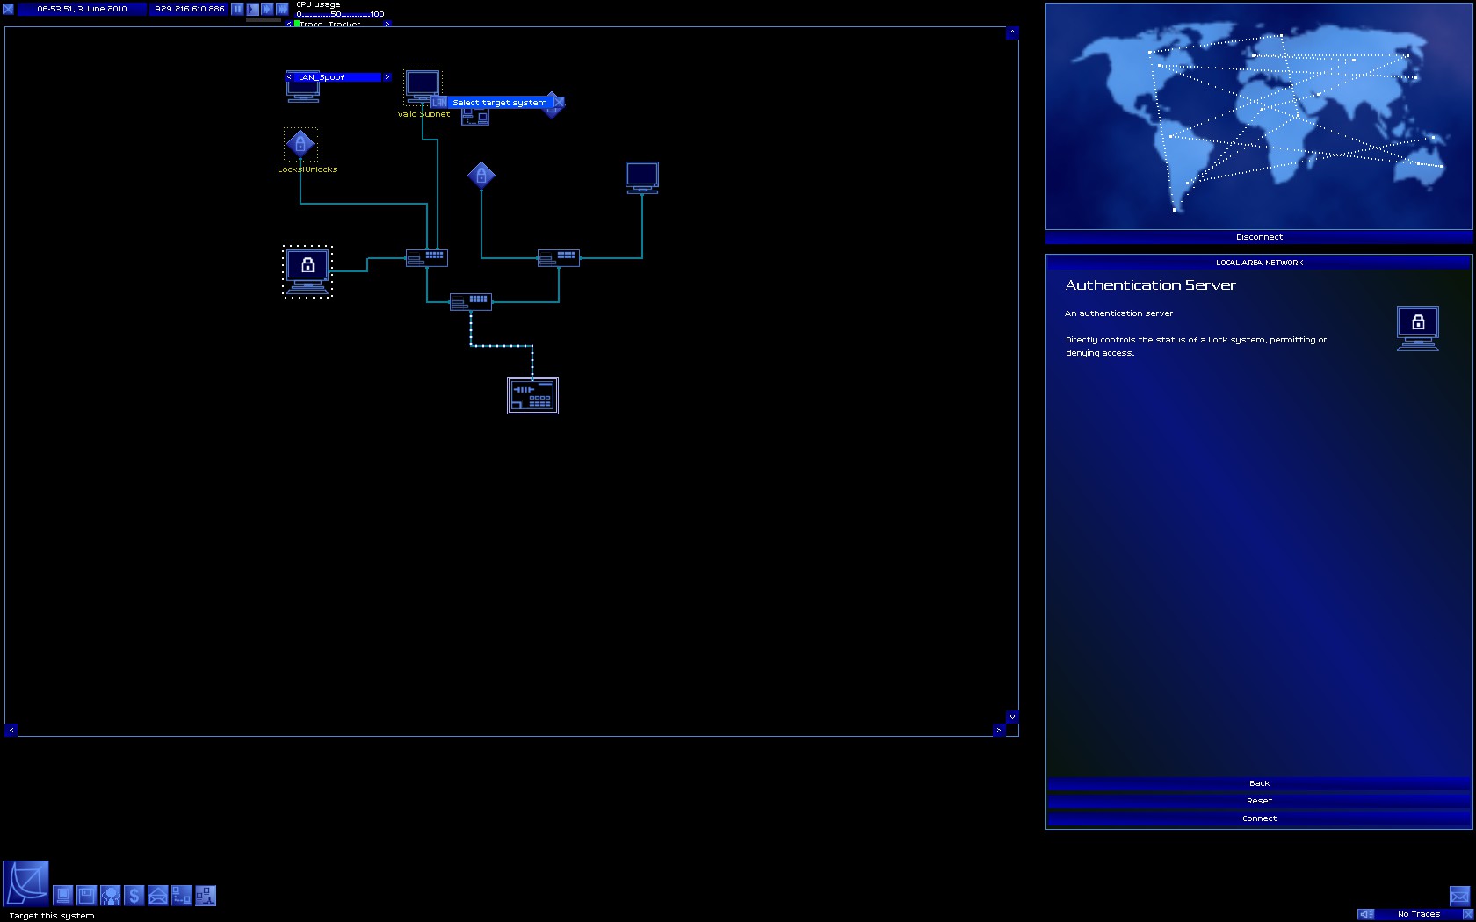Viewport: 1476px width, 922px height.
Task: Click the LOCAL AREA NETWORK header
Action: (1259, 263)
